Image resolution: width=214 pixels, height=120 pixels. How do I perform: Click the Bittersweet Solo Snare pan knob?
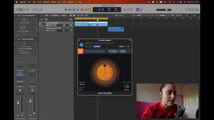pos(71,30)
